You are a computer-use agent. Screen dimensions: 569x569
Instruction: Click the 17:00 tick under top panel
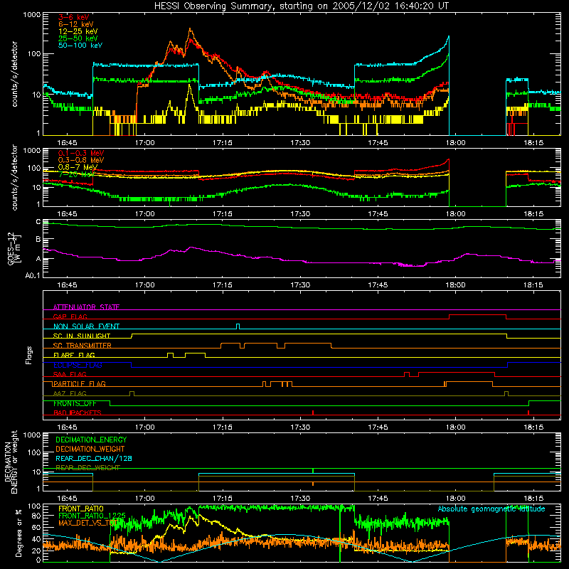pos(145,143)
